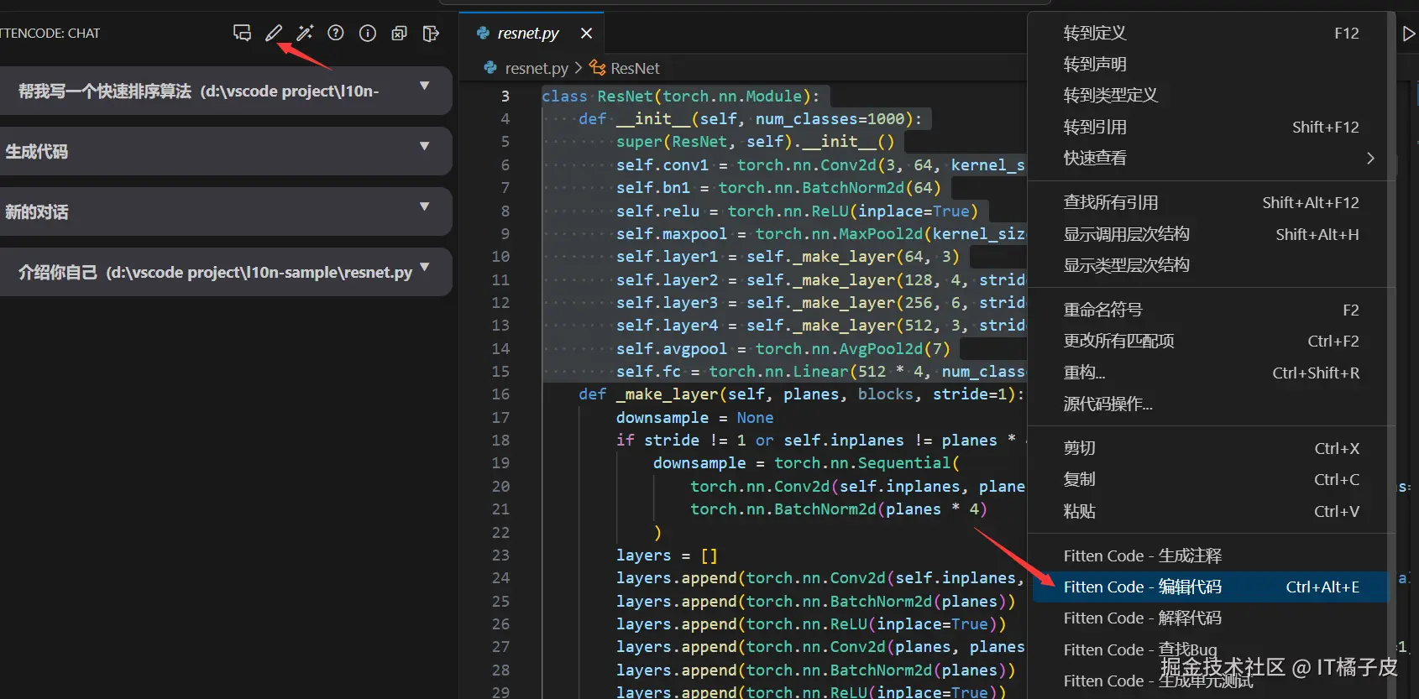This screenshot has height=699, width=1419.
Task: Expand the 生成代码 chat entry
Action: 424,146
